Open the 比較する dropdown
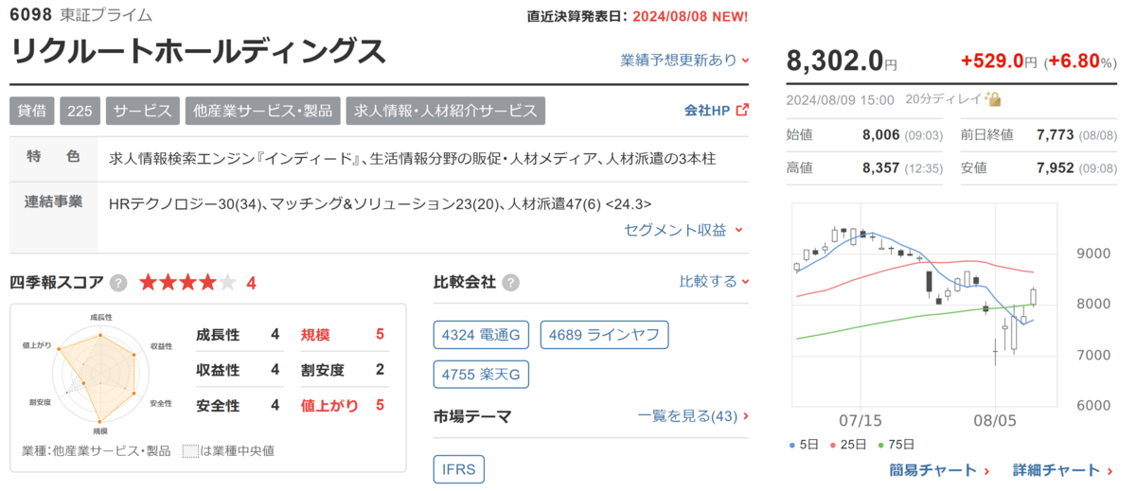Viewport: 1136px width, 491px height. (x=714, y=281)
